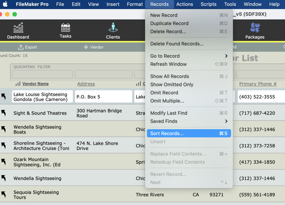285x205 pixels.
Task: Choose Duplicate Record from the menu
Action: 189,23
